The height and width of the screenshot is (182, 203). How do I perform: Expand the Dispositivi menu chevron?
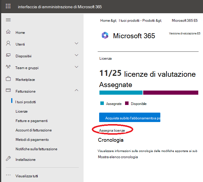point(76,55)
